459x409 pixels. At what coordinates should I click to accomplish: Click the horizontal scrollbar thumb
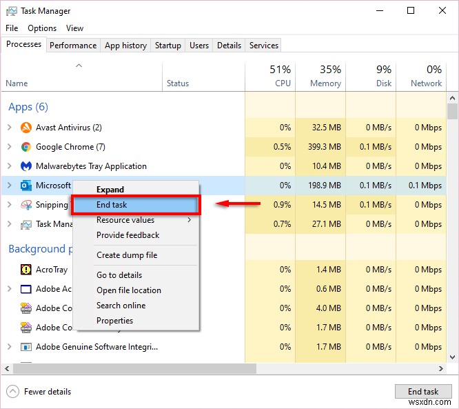(134, 368)
